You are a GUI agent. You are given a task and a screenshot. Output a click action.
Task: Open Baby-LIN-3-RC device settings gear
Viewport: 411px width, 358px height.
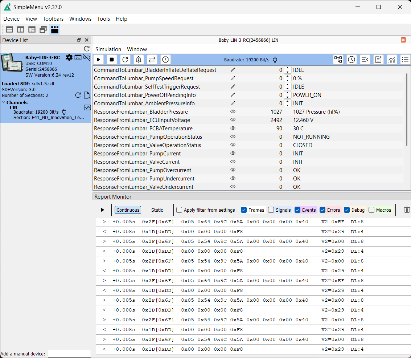(69, 57)
